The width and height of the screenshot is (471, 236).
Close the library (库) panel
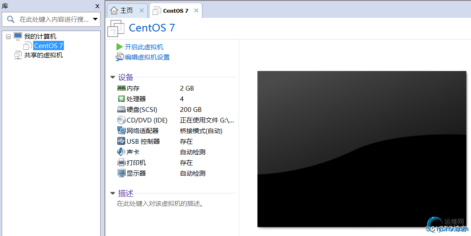coord(97,6)
